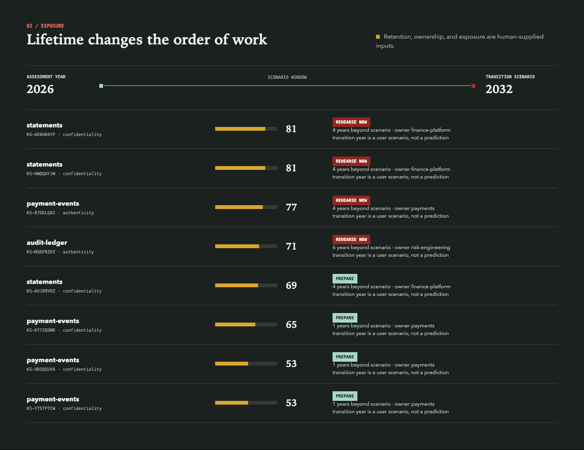Click REHEARSE NOW badge for KS-HWQQAYJW
This screenshot has height=450, width=584.
click(x=351, y=161)
